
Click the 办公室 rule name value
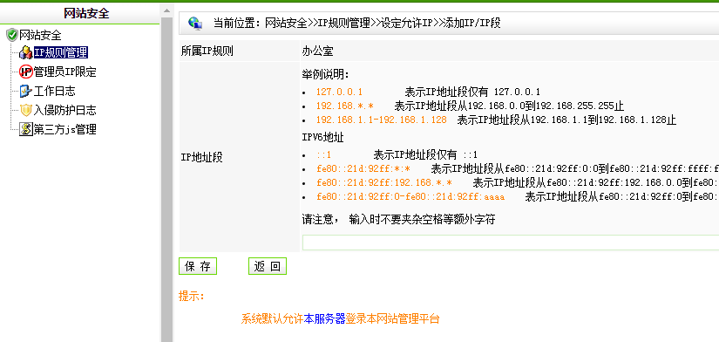317,51
